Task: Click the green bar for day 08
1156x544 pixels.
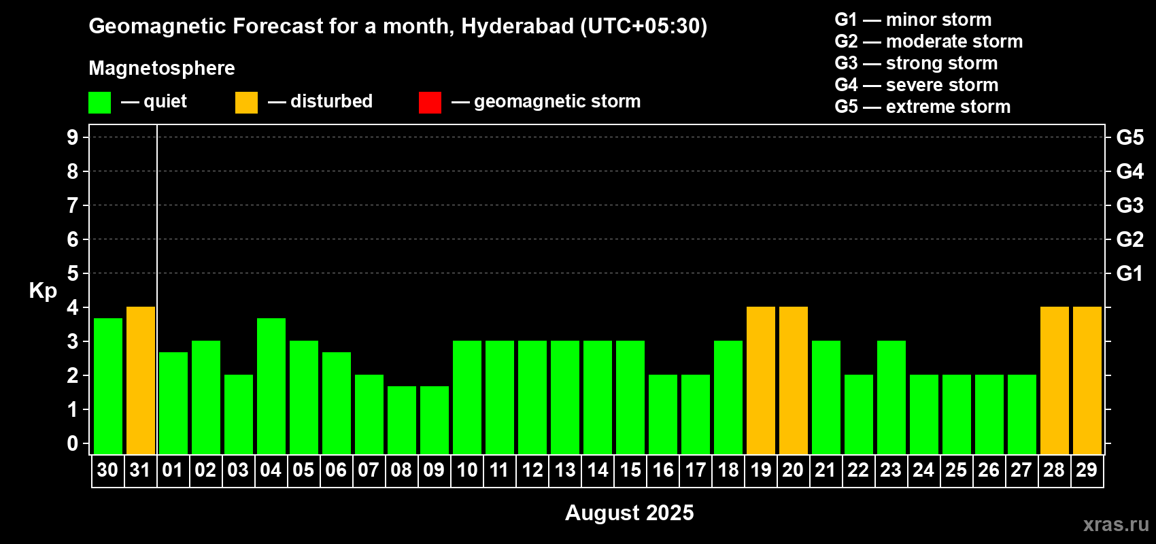Action: tap(402, 420)
